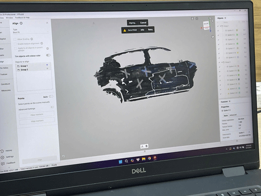Click the gray status dot for Group 2
261x196 pixels.
pyautogui.click(x=47, y=69)
